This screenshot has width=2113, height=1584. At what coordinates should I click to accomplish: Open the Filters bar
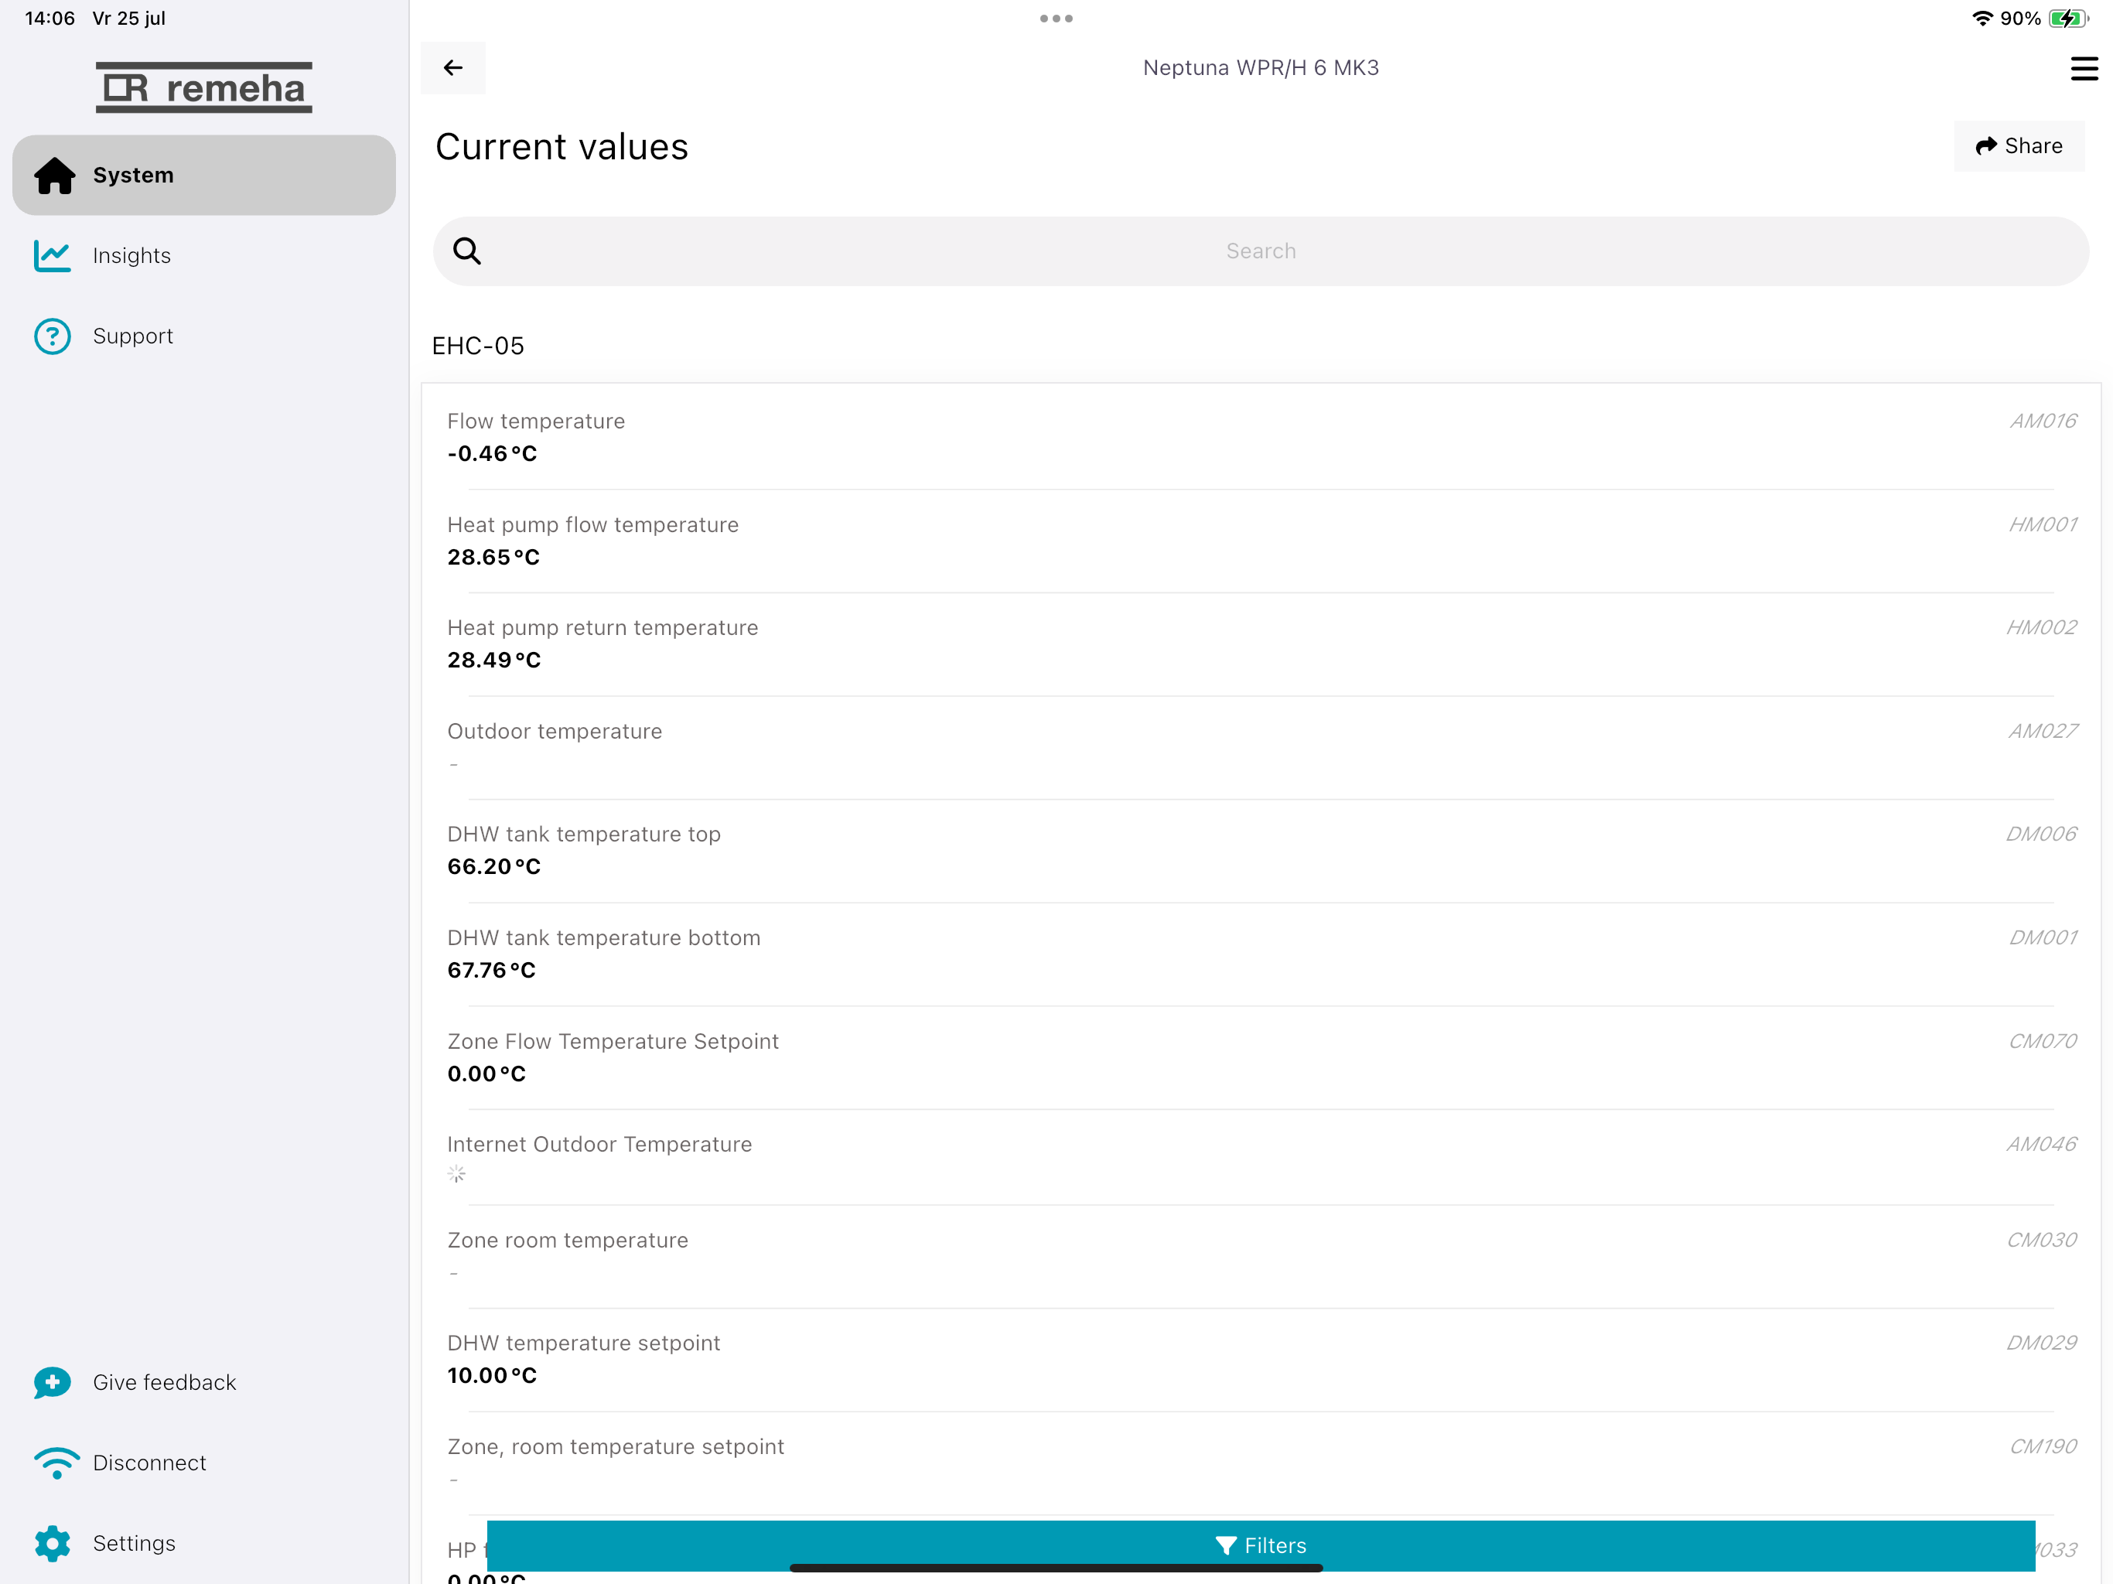pyautogui.click(x=1261, y=1546)
